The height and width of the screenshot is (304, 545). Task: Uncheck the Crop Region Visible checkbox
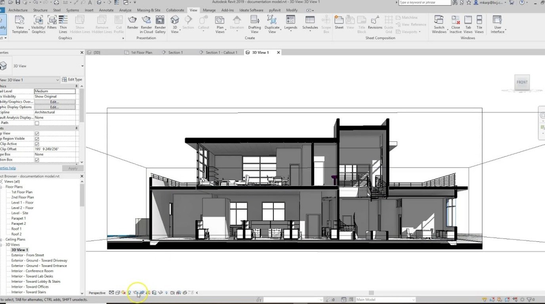point(37,139)
